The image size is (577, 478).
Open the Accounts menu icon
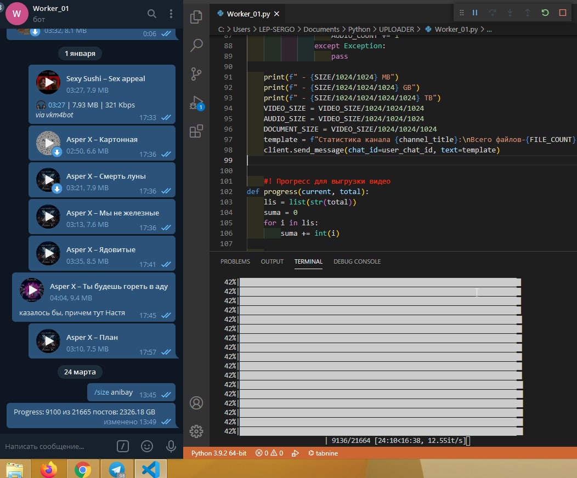[196, 403]
